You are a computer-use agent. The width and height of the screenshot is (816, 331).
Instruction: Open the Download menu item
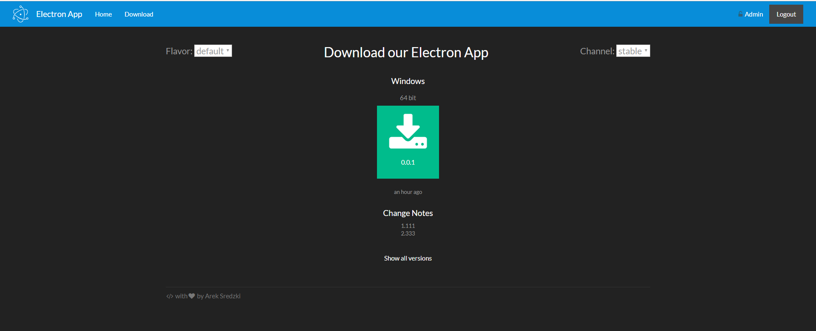pos(139,14)
